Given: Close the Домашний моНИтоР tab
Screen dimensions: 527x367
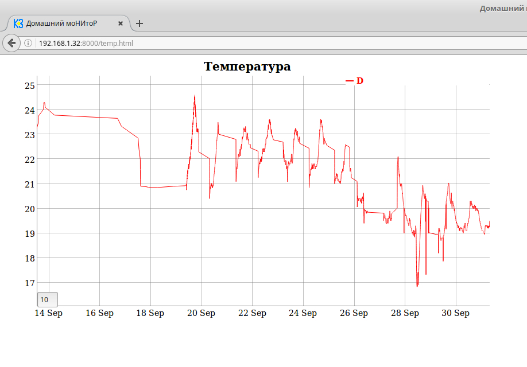Looking at the screenshot, I should click(x=121, y=24).
